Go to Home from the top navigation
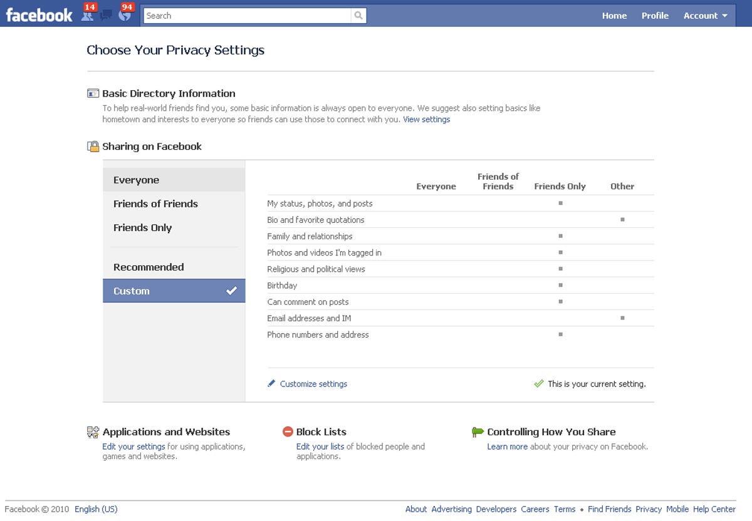The height and width of the screenshot is (521, 752). (614, 15)
